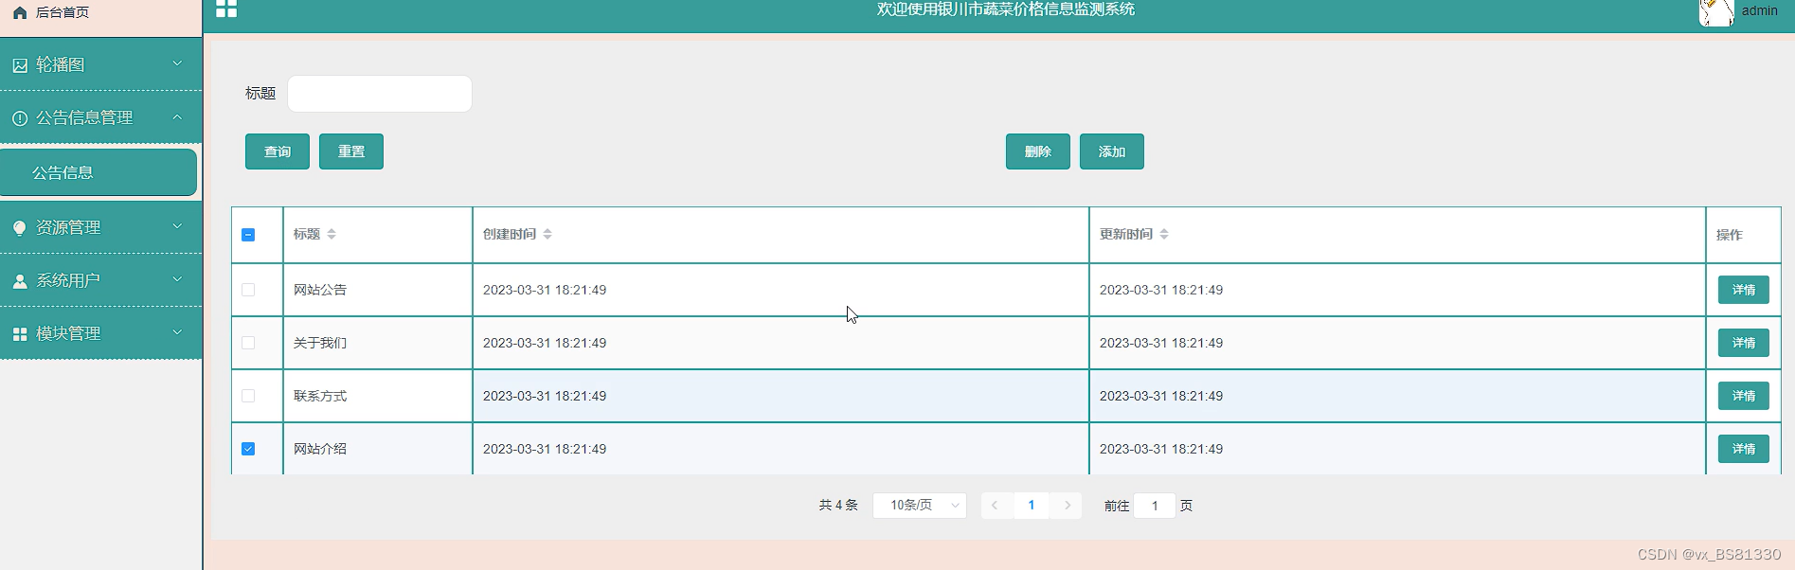Image resolution: width=1795 pixels, height=570 pixels.
Task: Open 后台首页 in the sidebar
Action: [63, 12]
